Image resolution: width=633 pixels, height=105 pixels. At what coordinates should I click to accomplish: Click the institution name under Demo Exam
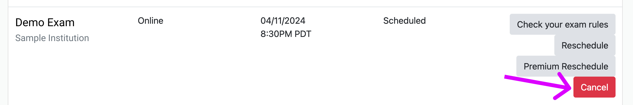point(52,38)
